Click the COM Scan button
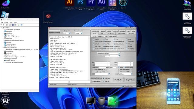This screenshot has height=109, width=194. (94, 78)
